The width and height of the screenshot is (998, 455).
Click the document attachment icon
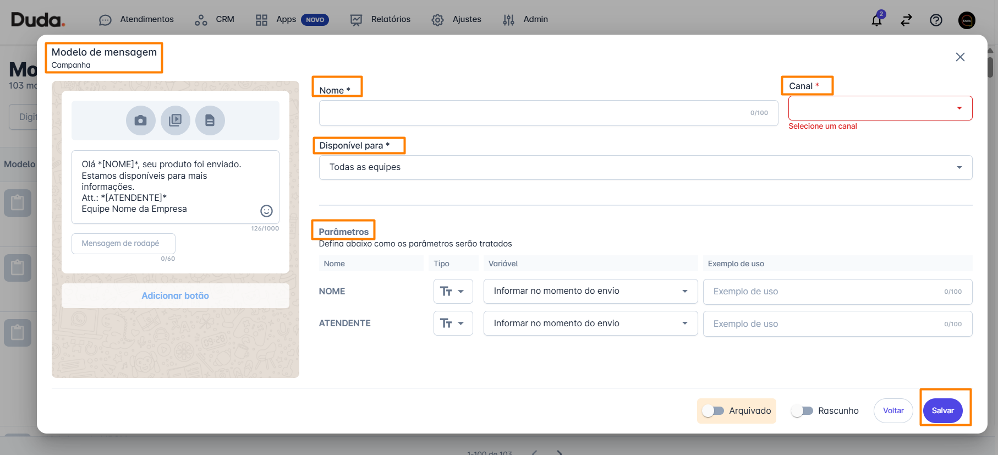coord(210,120)
